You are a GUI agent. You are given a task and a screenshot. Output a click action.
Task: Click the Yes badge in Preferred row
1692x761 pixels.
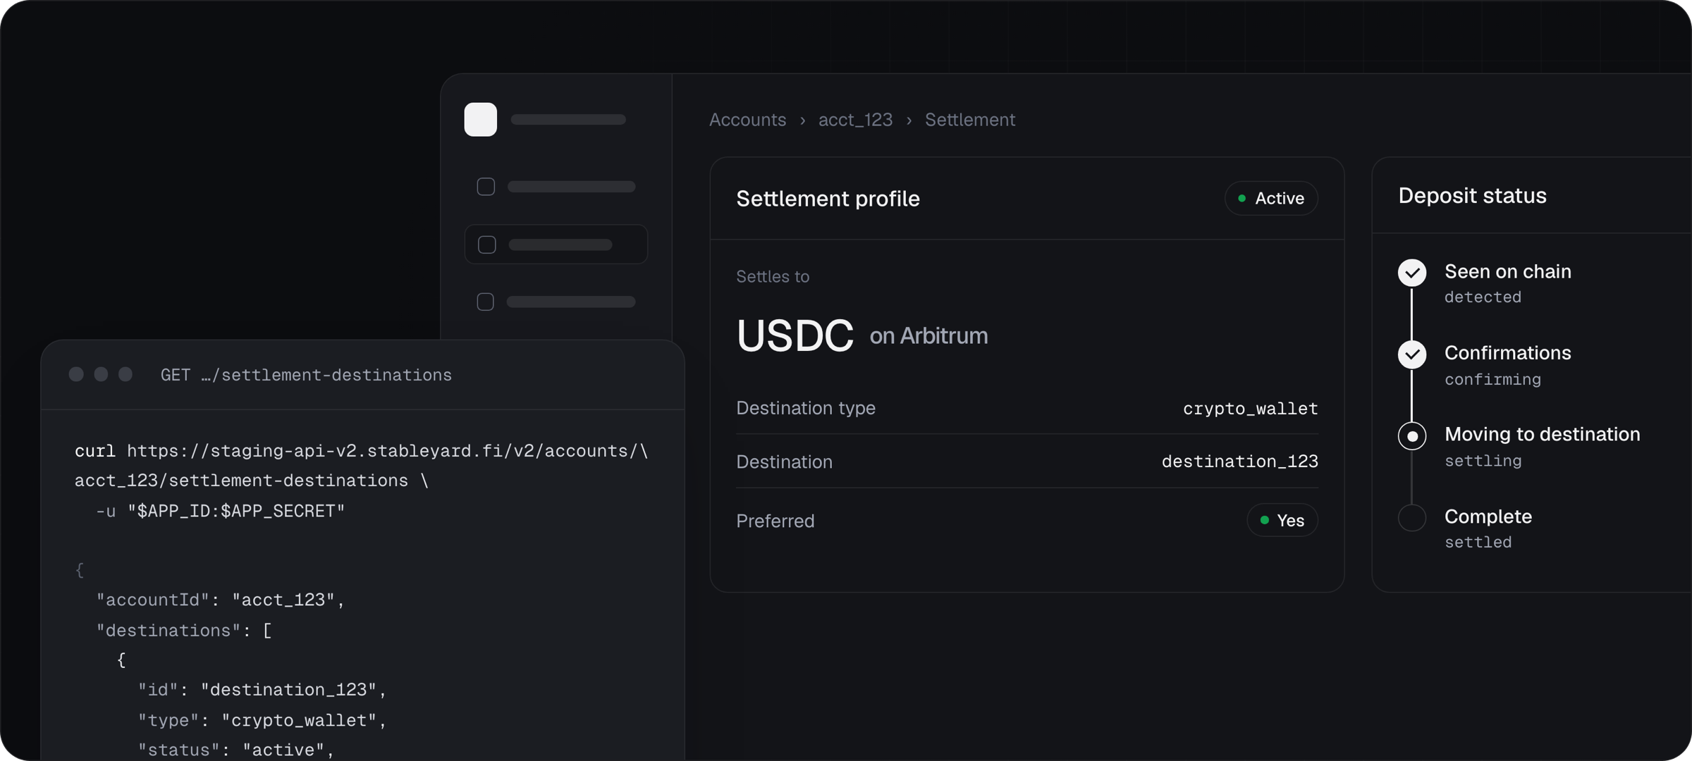point(1282,521)
